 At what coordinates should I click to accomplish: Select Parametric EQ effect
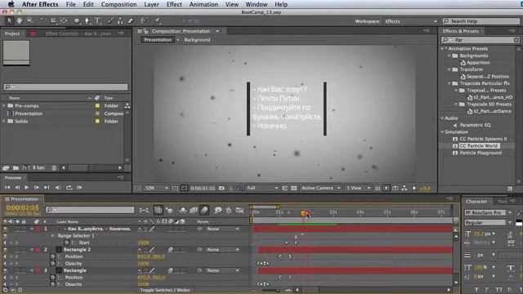pos(475,125)
